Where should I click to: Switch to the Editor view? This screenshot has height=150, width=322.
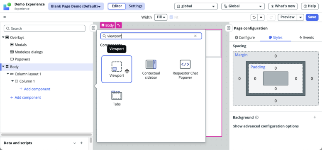pyautogui.click(x=117, y=6)
